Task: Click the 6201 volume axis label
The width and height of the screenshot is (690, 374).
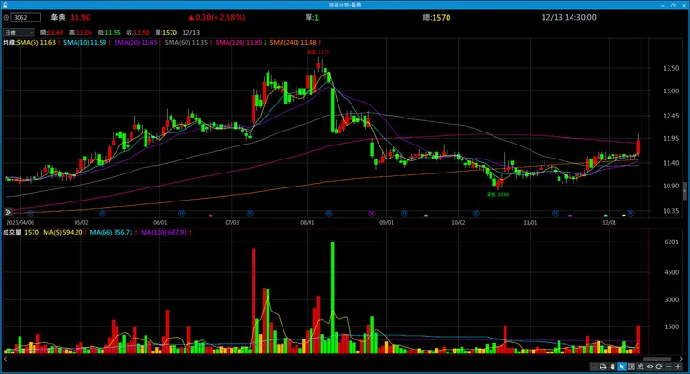Action: point(671,242)
